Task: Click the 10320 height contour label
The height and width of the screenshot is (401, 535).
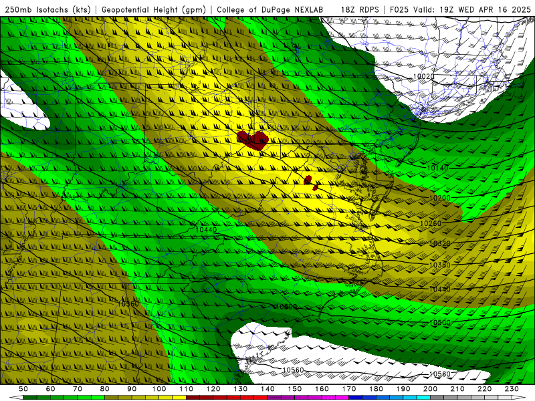Action: pyautogui.click(x=439, y=243)
